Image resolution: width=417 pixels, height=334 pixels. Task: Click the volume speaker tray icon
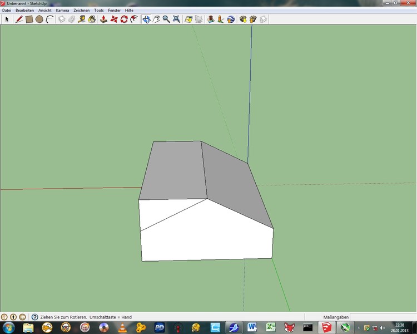click(x=383, y=328)
